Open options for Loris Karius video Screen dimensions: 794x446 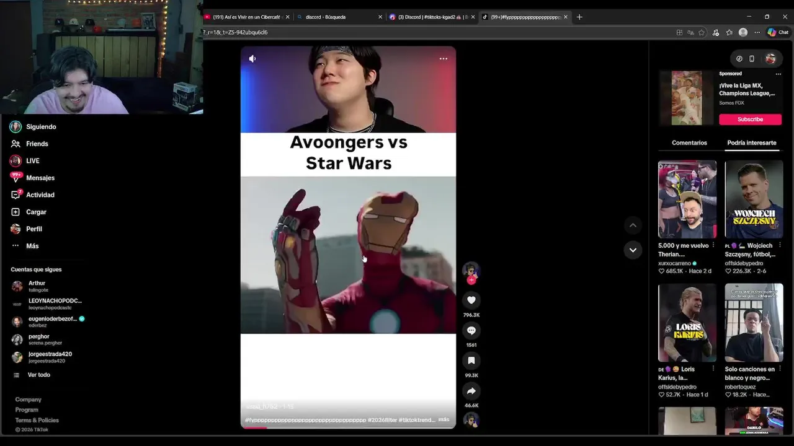click(x=713, y=369)
